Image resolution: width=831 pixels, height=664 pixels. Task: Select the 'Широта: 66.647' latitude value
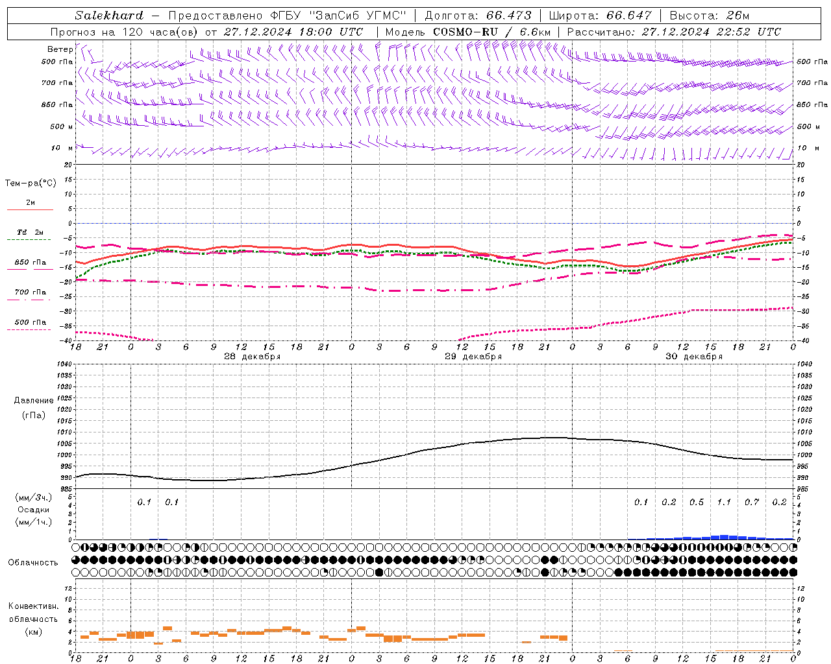pyautogui.click(x=600, y=16)
